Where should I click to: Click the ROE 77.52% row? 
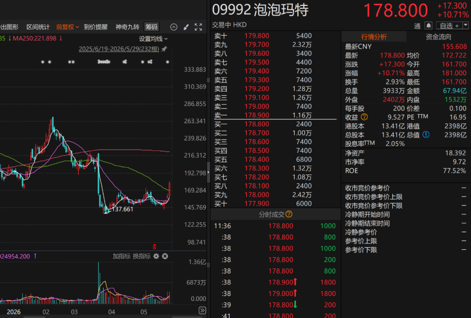click(406, 171)
